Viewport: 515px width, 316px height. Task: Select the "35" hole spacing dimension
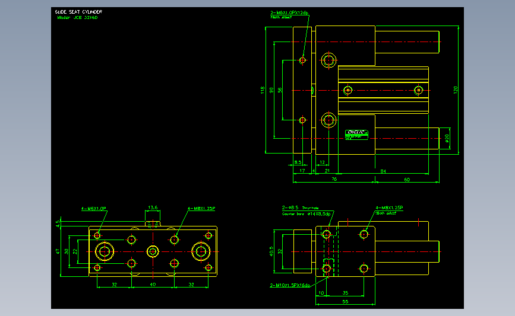pyautogui.click(x=345, y=293)
